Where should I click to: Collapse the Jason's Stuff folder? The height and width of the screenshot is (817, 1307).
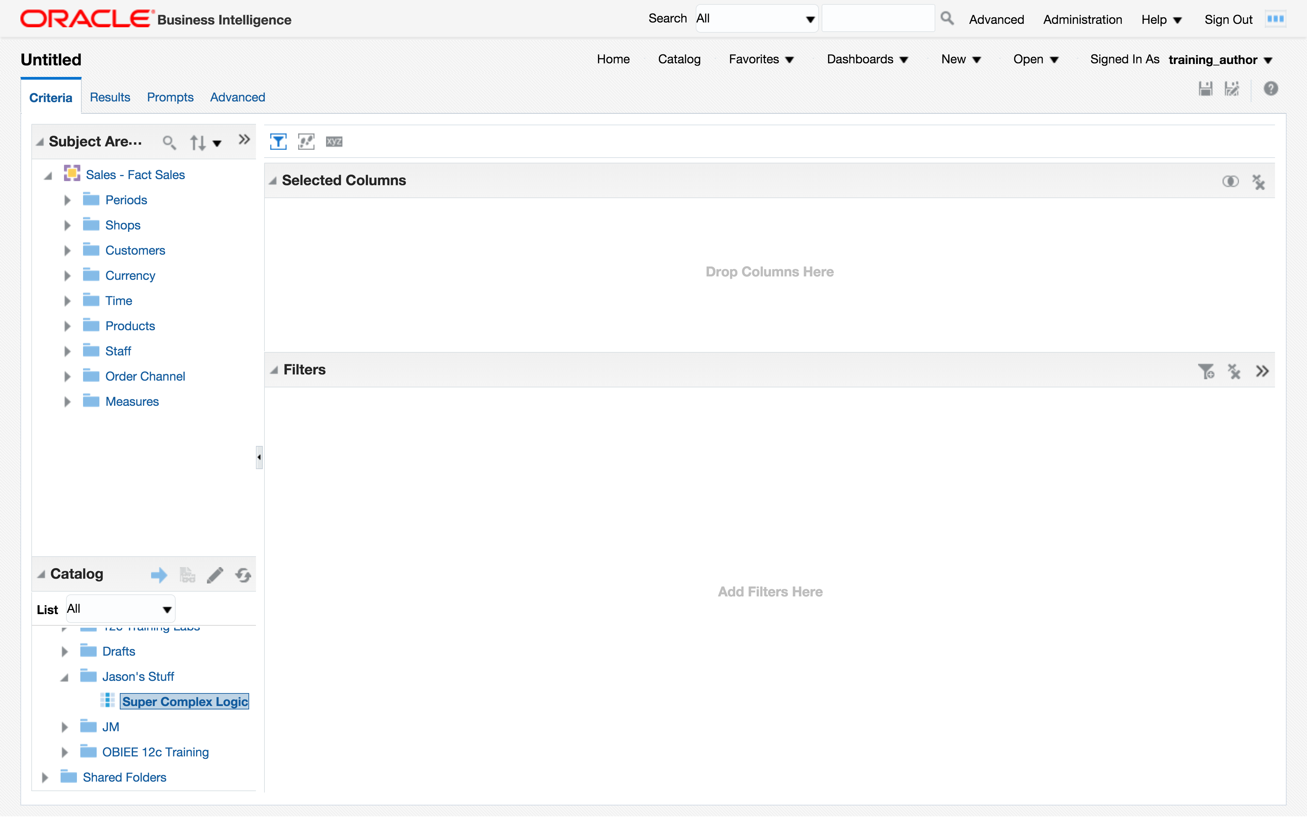(x=64, y=677)
